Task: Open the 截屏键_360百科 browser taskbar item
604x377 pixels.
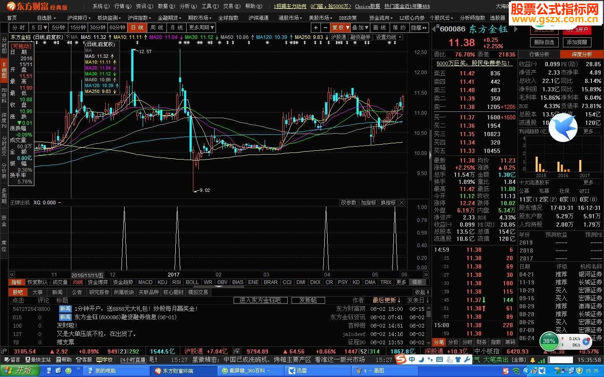Action: (250, 371)
